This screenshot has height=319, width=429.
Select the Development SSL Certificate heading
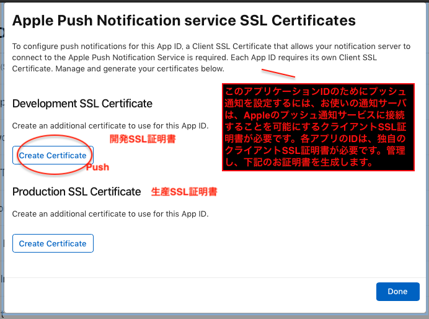82,104
